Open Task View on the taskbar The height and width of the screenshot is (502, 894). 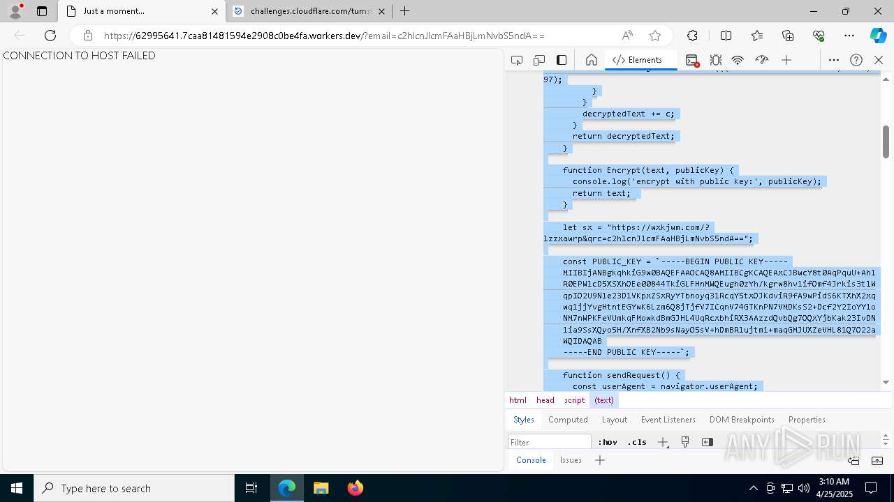click(x=251, y=488)
